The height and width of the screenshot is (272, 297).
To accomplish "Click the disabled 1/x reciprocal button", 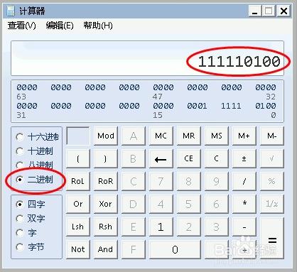I will [272, 204].
